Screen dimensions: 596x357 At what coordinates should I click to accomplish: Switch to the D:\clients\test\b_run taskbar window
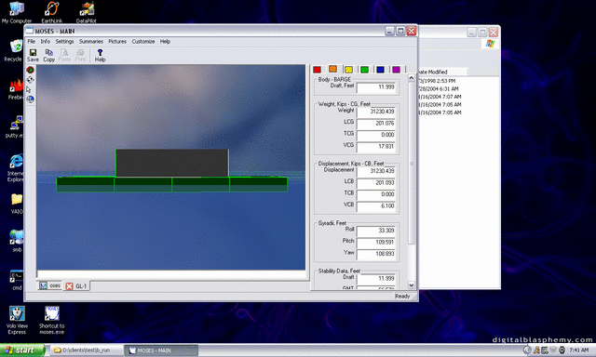(x=87, y=350)
